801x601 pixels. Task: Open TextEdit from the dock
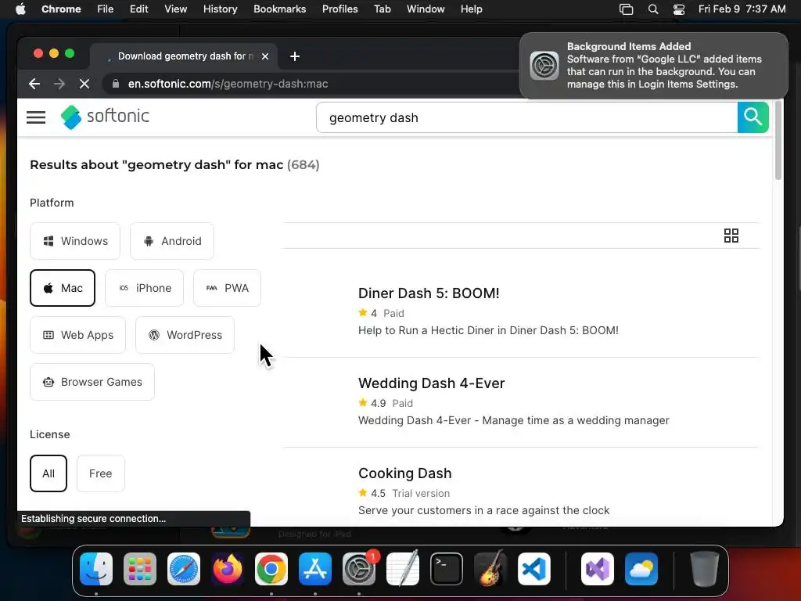[x=403, y=569]
